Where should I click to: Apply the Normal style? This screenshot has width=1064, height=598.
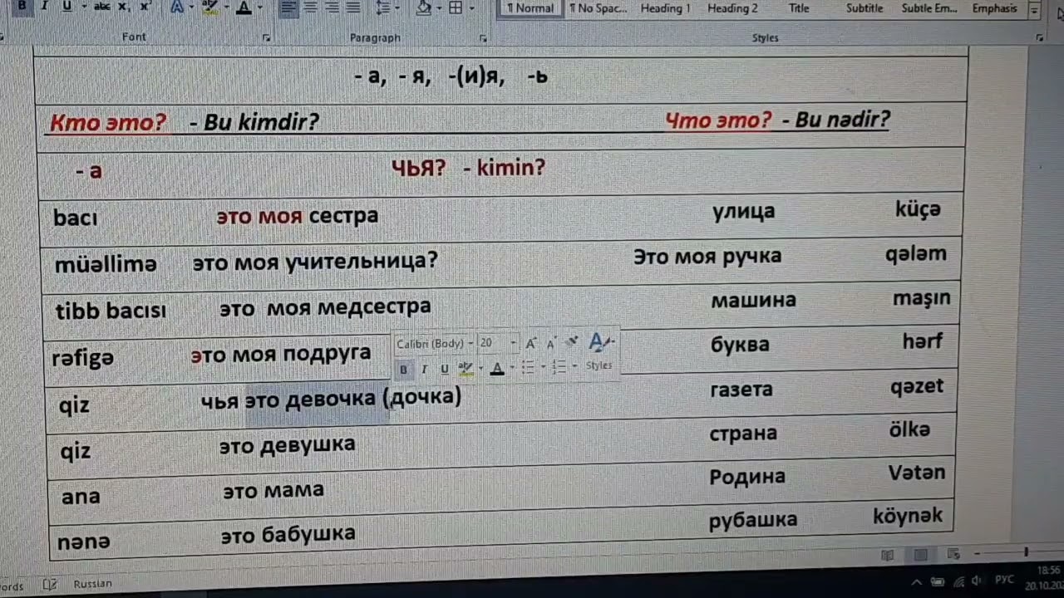tap(530, 8)
